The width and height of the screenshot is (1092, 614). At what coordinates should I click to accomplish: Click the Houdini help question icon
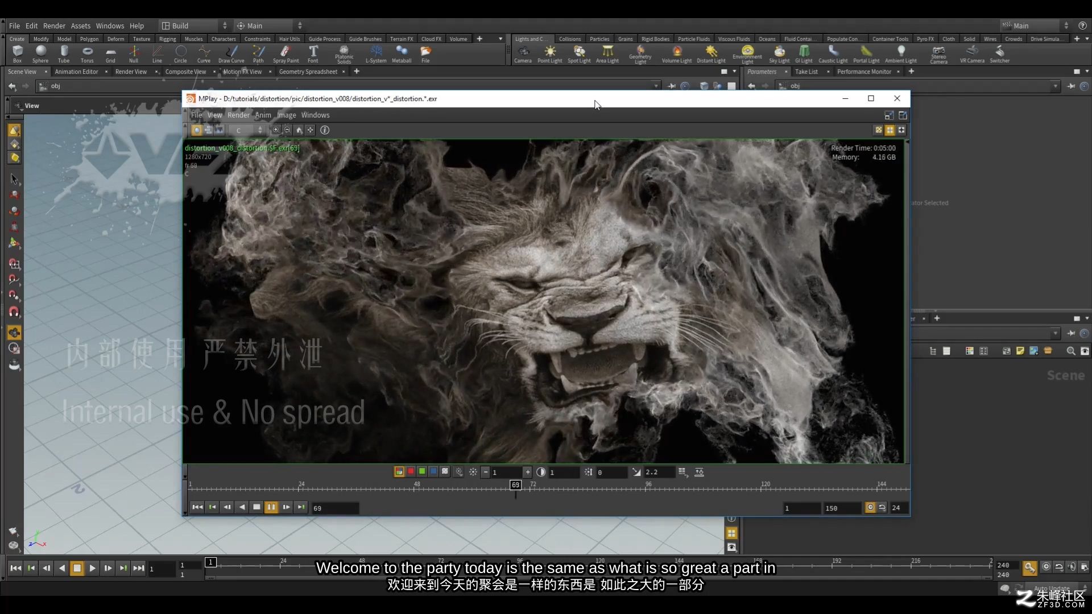(1082, 26)
